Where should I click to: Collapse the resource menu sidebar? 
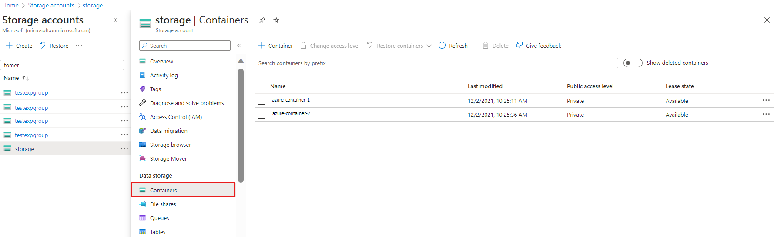[x=239, y=46]
